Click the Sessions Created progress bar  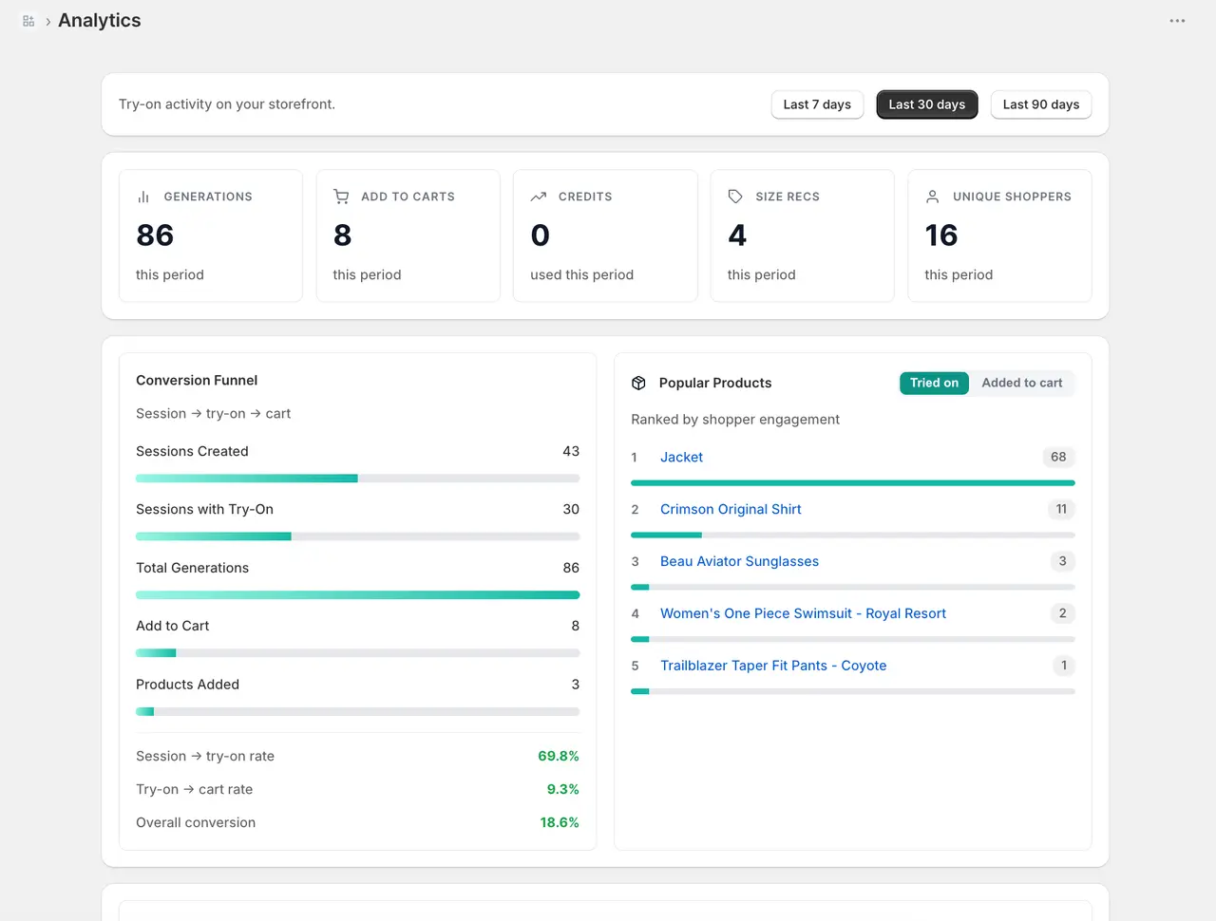coord(357,479)
